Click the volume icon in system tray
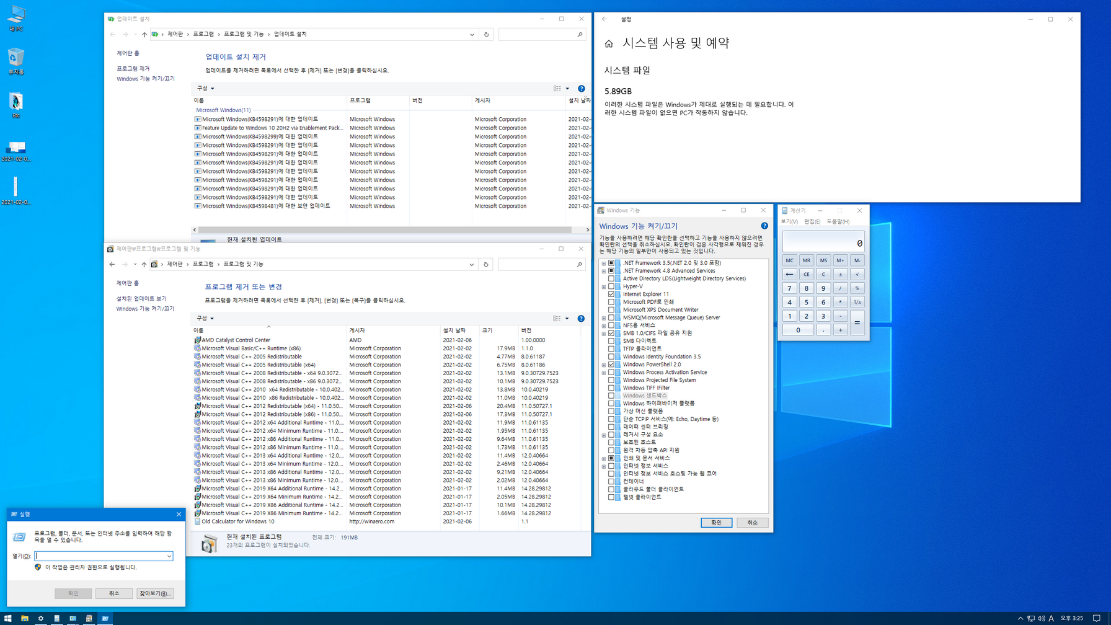Screen dimensions: 1111x625 (1041, 618)
